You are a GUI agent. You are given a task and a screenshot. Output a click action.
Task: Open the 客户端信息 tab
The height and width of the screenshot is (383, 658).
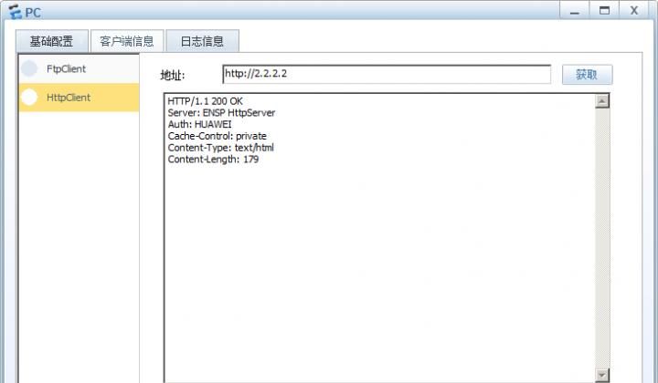tap(126, 41)
